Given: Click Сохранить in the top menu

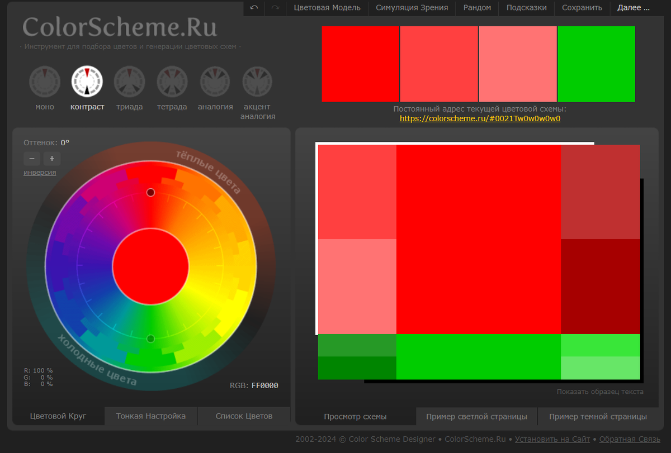Looking at the screenshot, I should click(582, 8).
